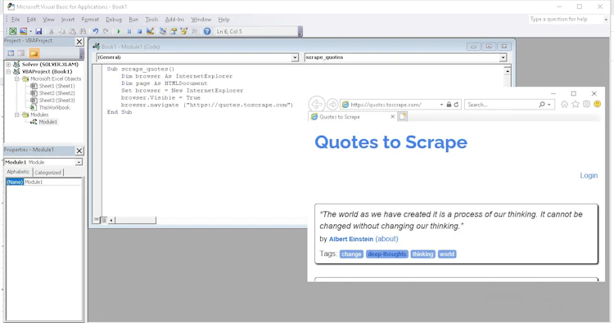The width and height of the screenshot is (614, 323).
Task: Open the Add-Ins menu
Action: click(x=174, y=20)
